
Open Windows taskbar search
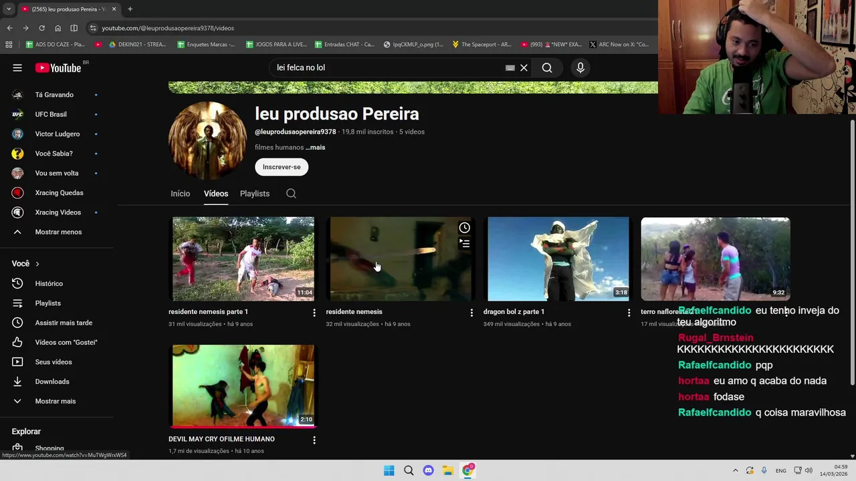pos(409,470)
